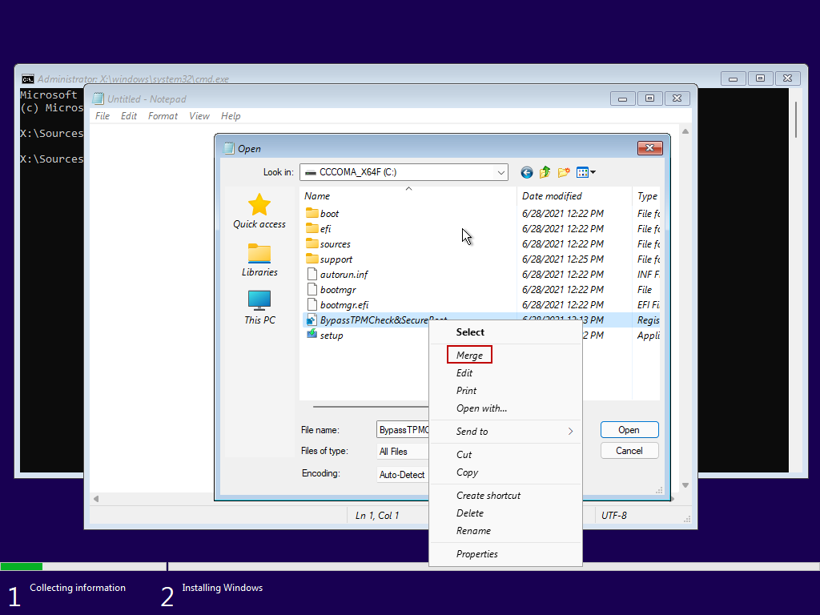The width and height of the screenshot is (820, 615).
Task: Choose Print from the context menu
Action: tap(467, 391)
